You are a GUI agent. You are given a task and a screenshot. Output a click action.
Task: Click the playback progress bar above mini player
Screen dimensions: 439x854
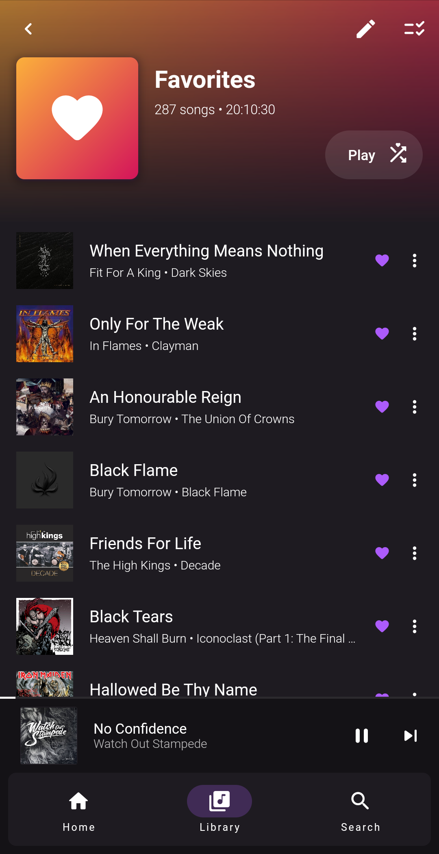[219, 698]
